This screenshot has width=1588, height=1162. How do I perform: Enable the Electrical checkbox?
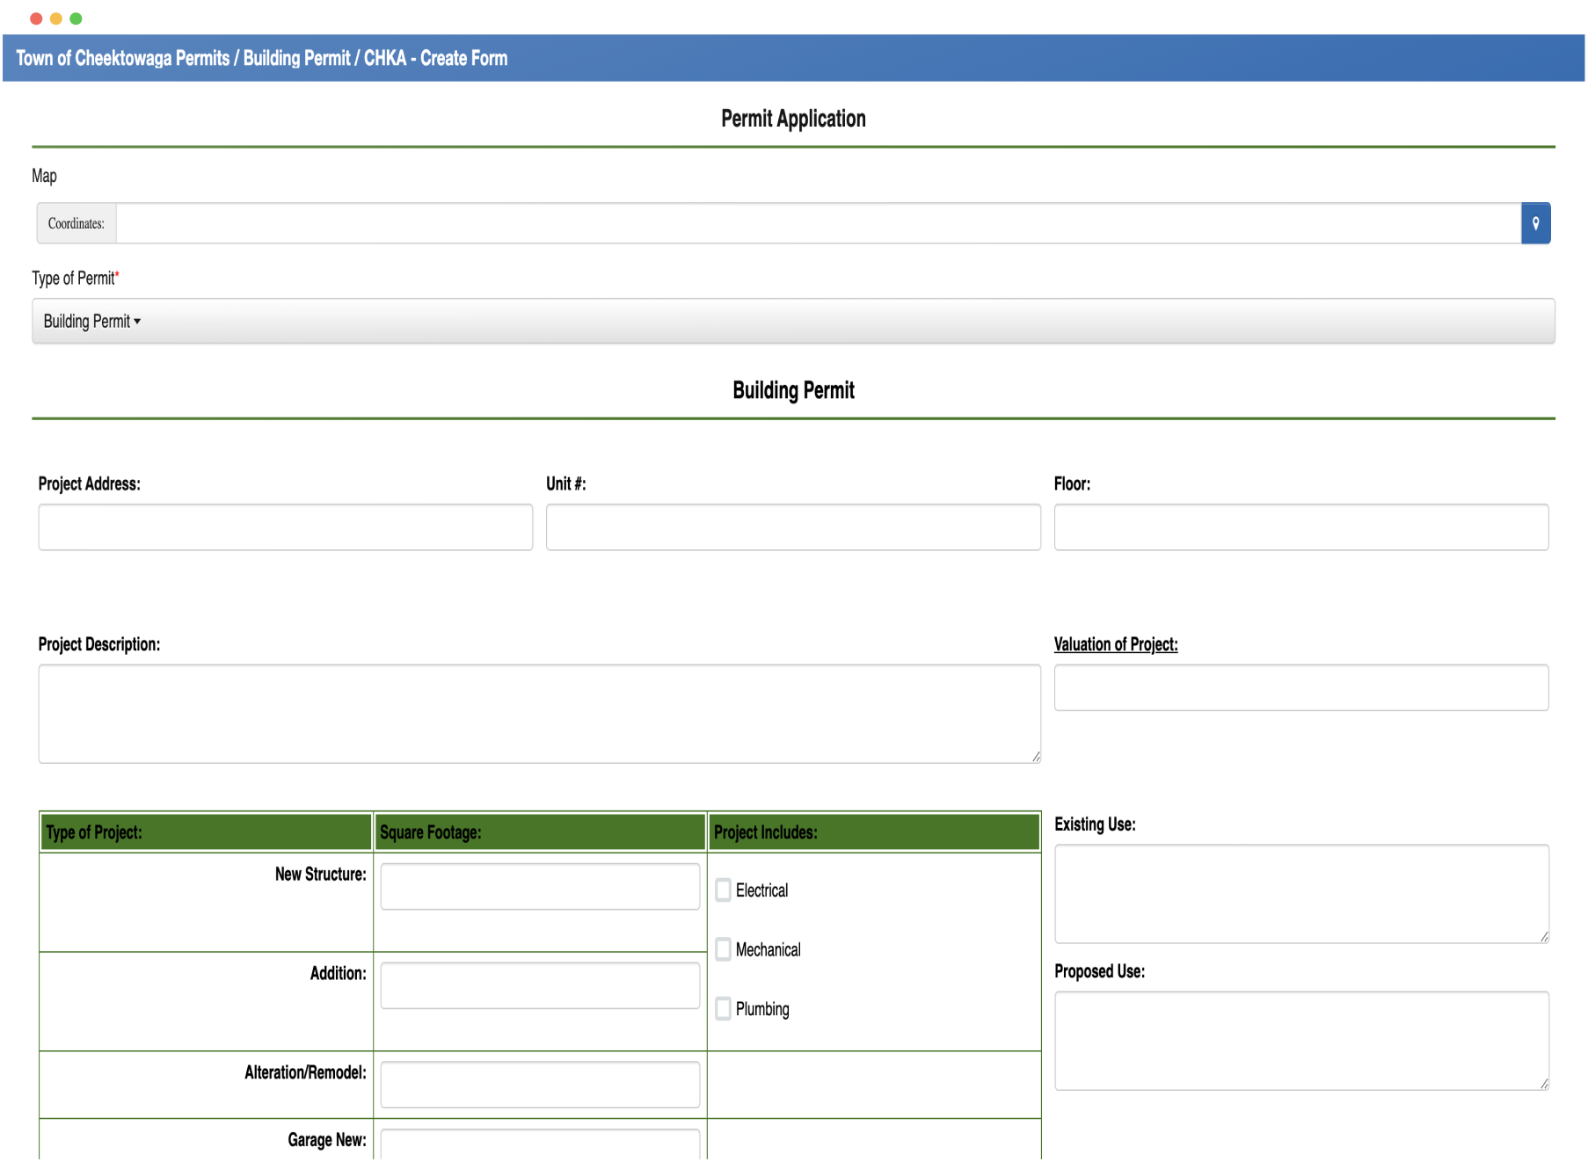724,890
